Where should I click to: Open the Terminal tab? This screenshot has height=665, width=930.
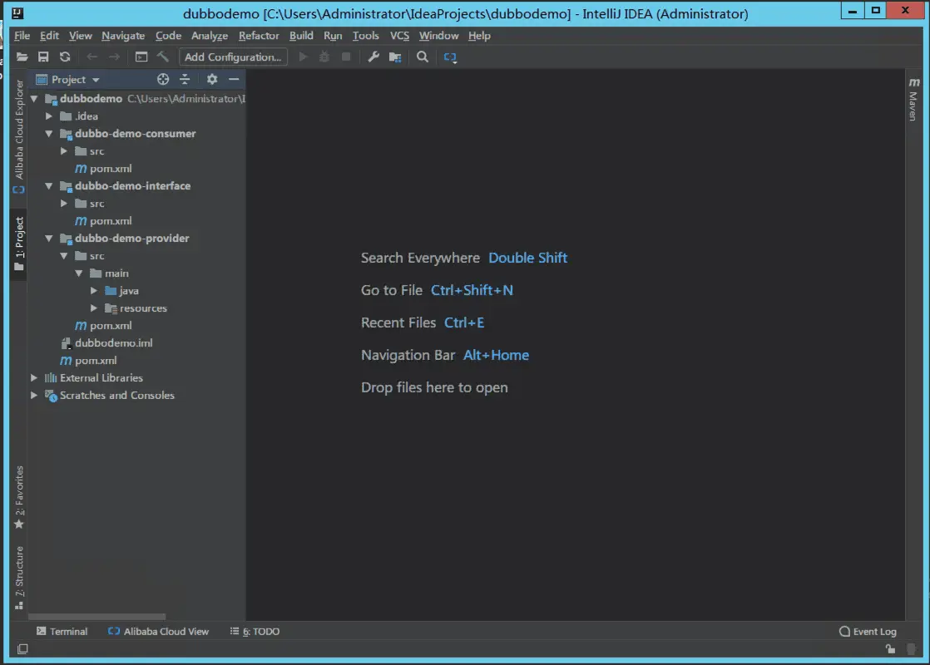(x=62, y=631)
